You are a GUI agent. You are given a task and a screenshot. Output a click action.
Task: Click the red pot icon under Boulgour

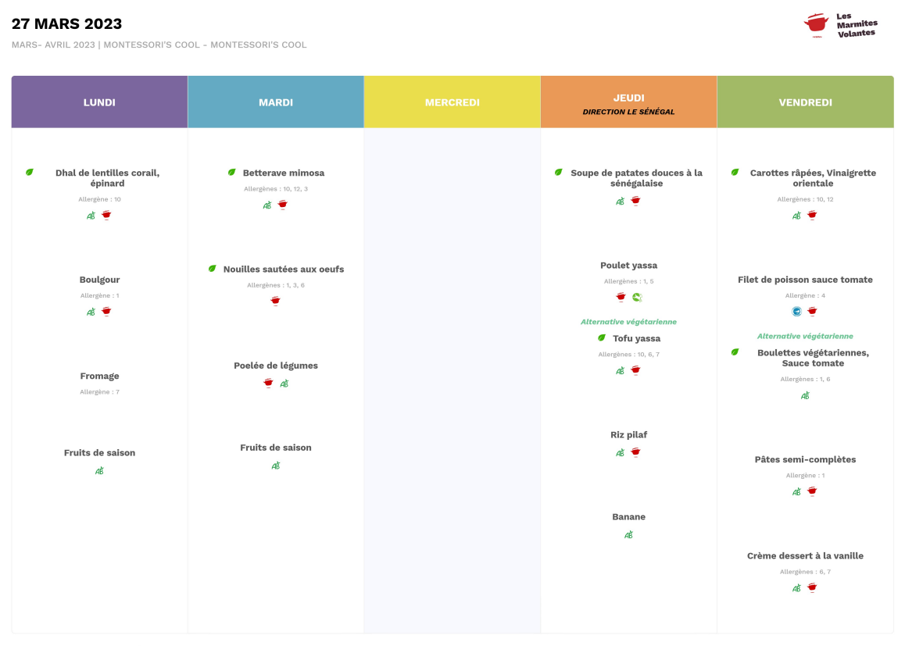107,312
